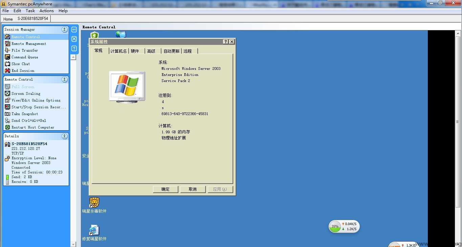
Task: Select the 常规 tab in system properties
Action: 100,51
